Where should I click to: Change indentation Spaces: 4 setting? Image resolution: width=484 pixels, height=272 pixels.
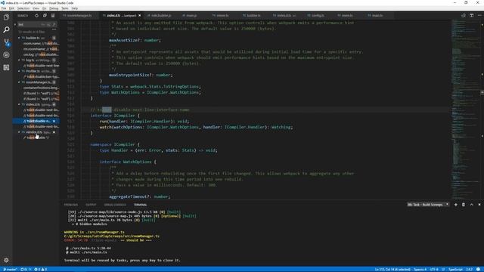420,270
